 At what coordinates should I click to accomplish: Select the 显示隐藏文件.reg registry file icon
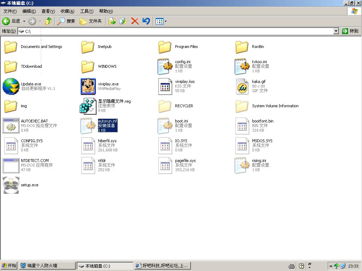[x=88, y=106]
